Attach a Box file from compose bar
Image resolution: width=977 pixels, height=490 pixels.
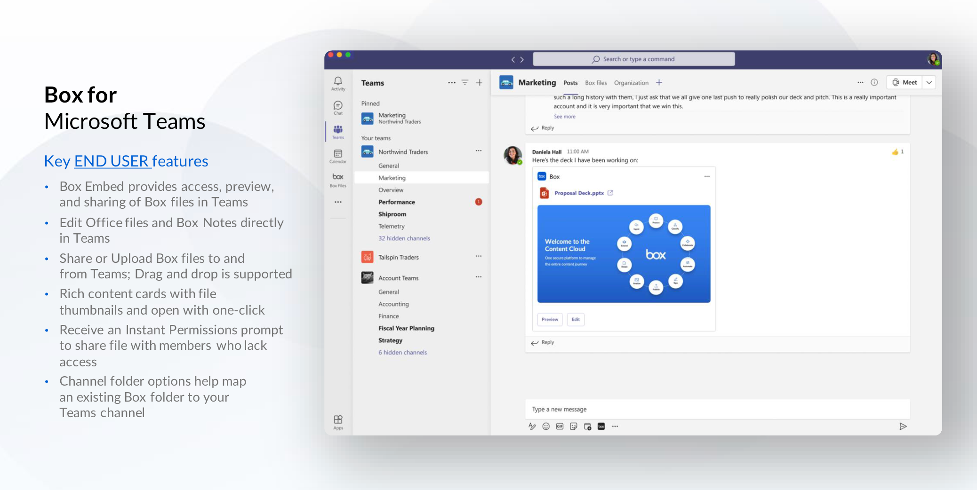pyautogui.click(x=601, y=427)
